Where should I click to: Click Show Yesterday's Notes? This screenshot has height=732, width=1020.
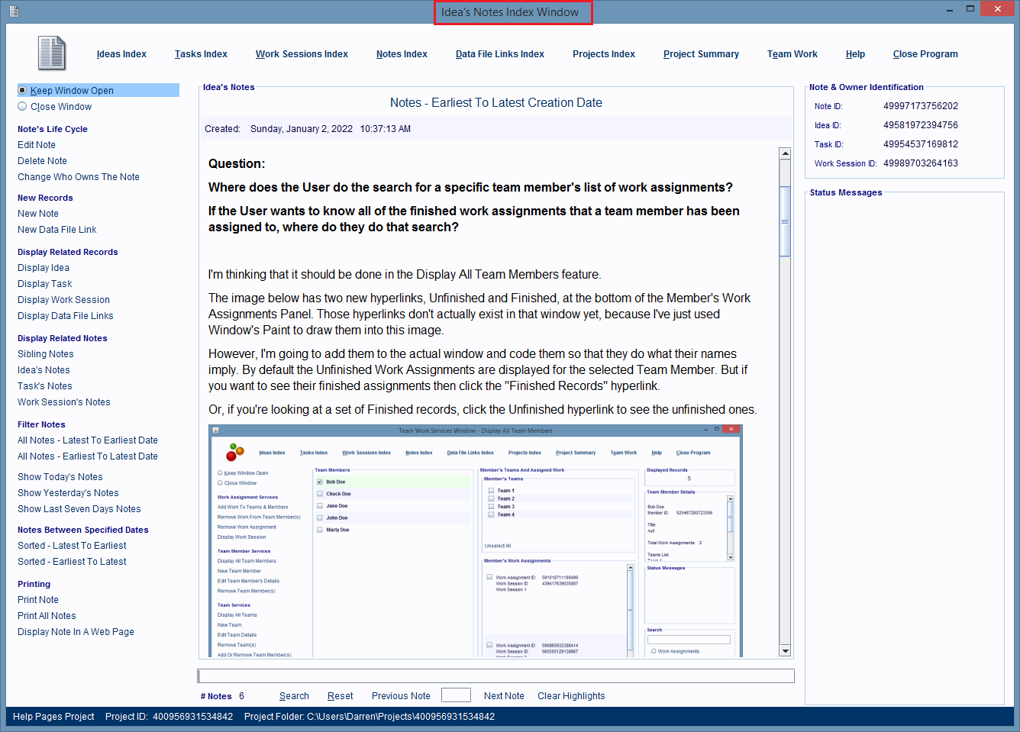[x=68, y=493]
